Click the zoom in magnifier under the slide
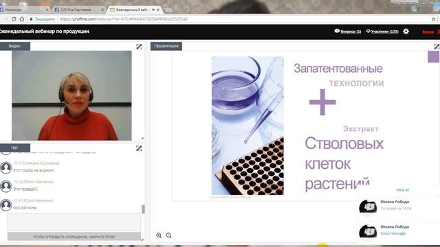This screenshot has width=440, height=247. (159, 235)
